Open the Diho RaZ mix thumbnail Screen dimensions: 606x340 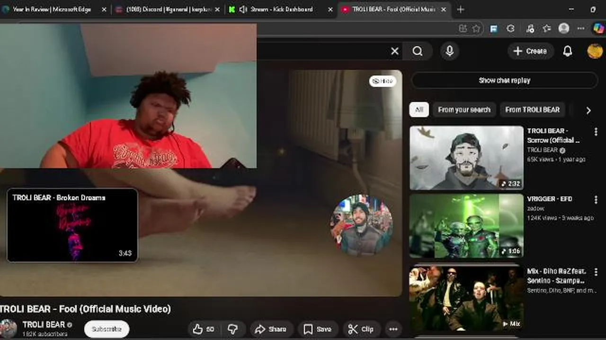(x=466, y=297)
